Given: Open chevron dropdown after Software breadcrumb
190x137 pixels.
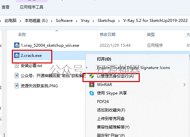Looking at the screenshot, I should [77, 21].
